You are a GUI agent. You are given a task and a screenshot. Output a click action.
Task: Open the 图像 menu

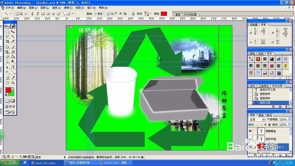[33, 8]
